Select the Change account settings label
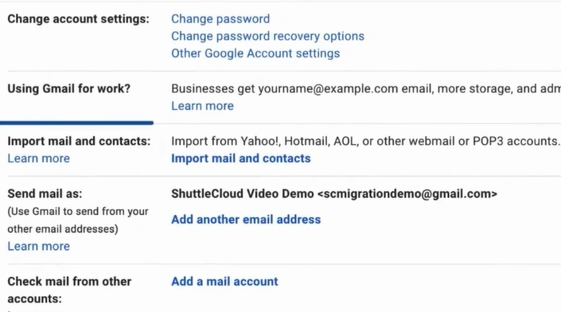Screen dimensions: 561x312 (78, 19)
